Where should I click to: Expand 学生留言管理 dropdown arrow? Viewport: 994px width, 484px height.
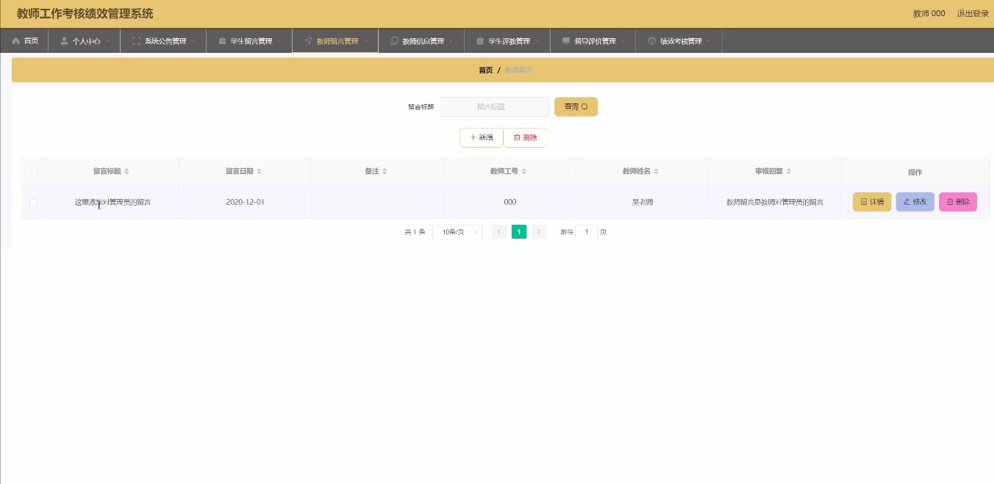(279, 41)
